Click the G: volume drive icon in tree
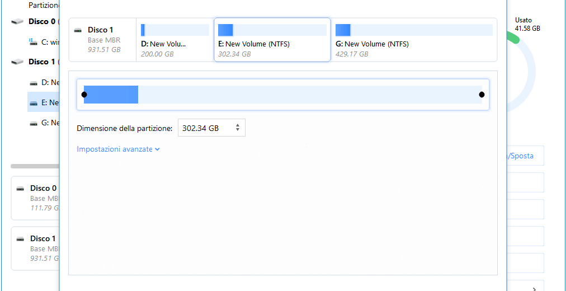566x291 pixels. click(x=34, y=124)
